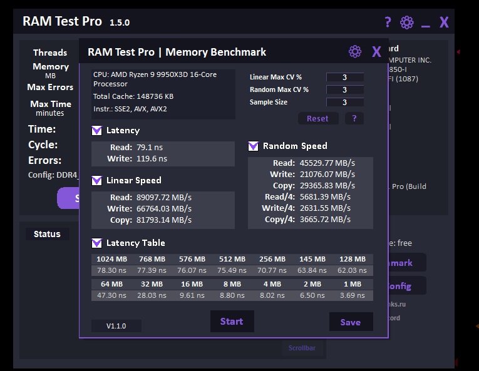Click the Random Max CV % field

click(x=344, y=90)
